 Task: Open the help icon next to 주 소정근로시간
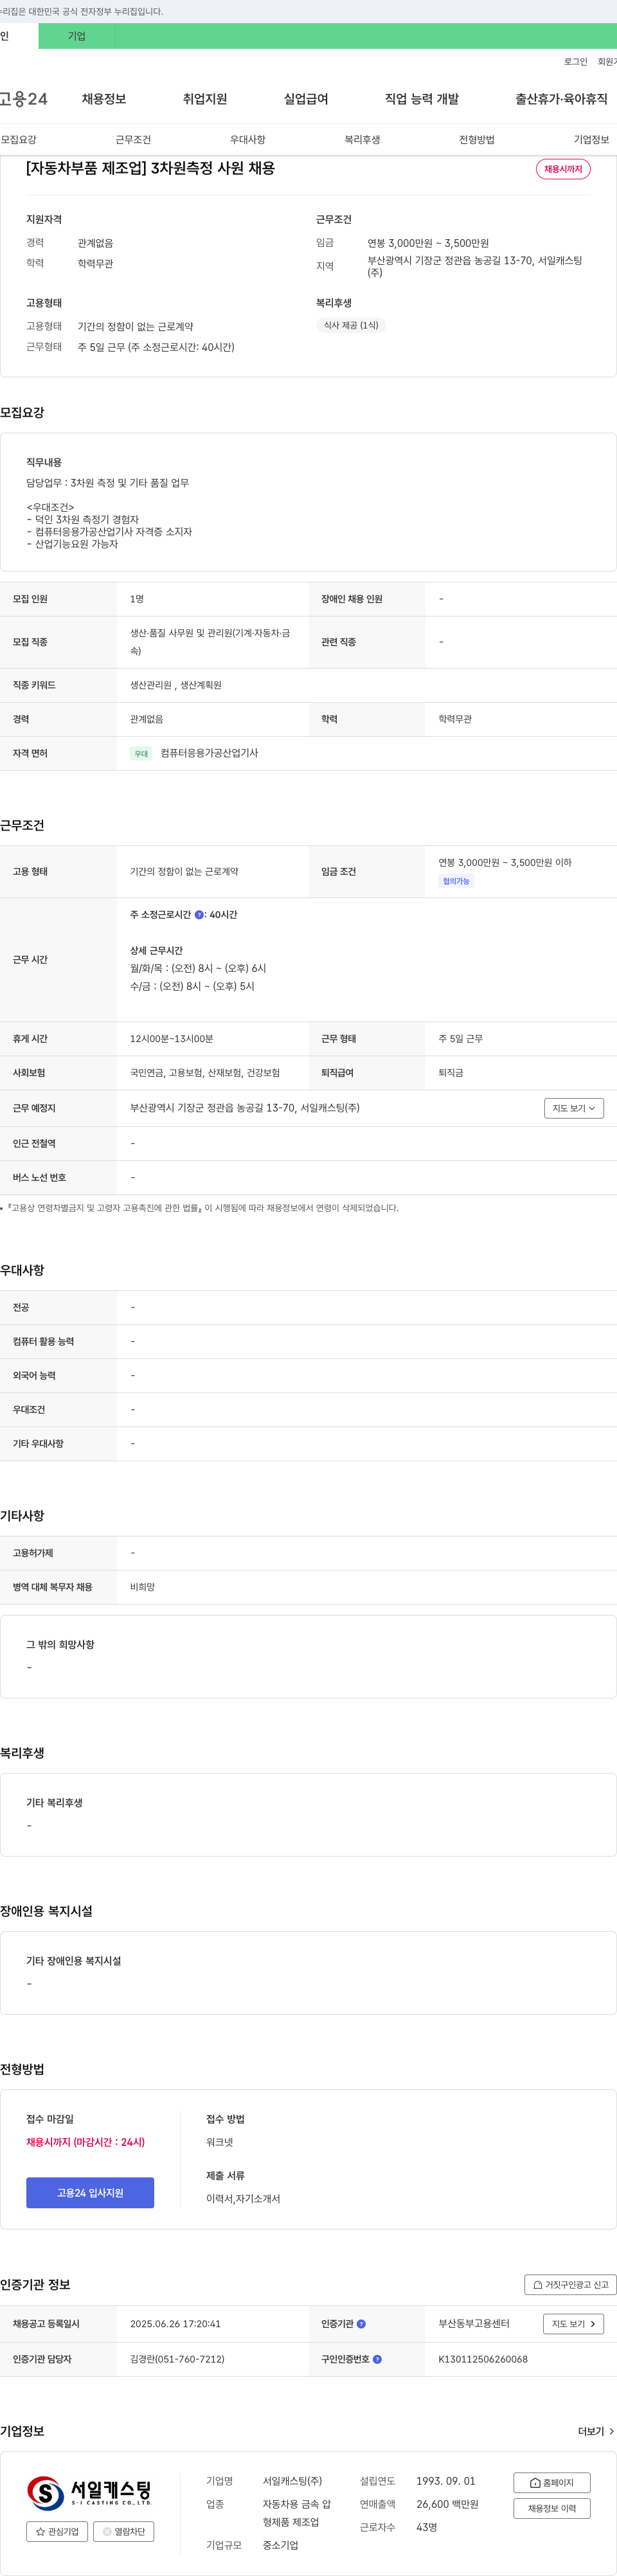199,914
